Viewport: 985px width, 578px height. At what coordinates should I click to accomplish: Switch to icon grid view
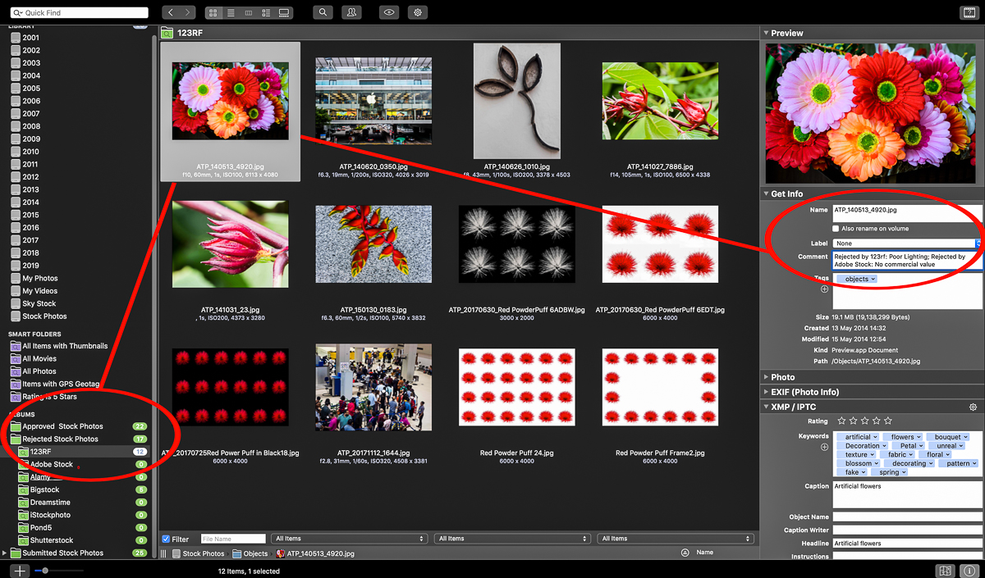213,13
